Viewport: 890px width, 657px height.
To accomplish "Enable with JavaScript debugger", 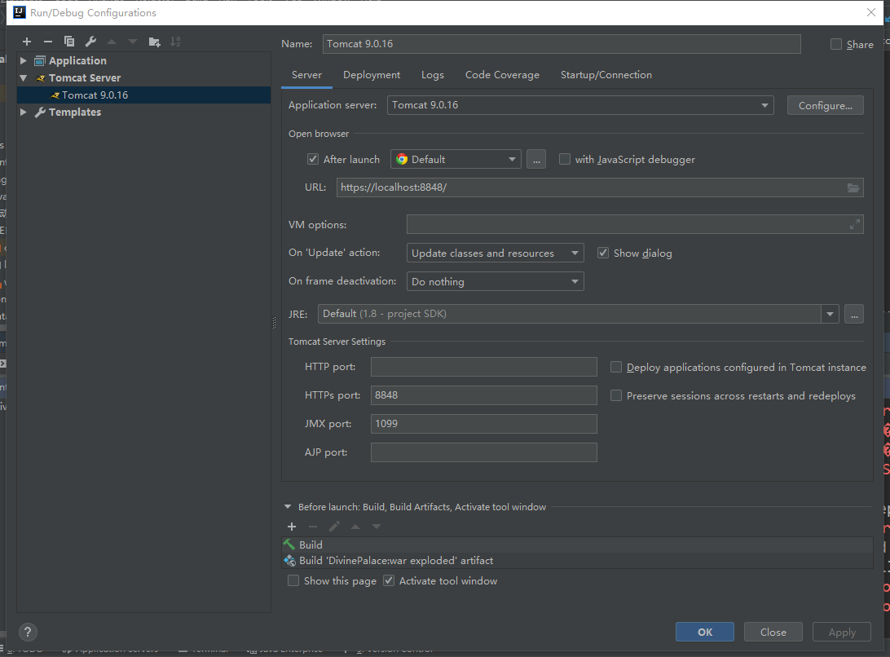I will 565,160.
